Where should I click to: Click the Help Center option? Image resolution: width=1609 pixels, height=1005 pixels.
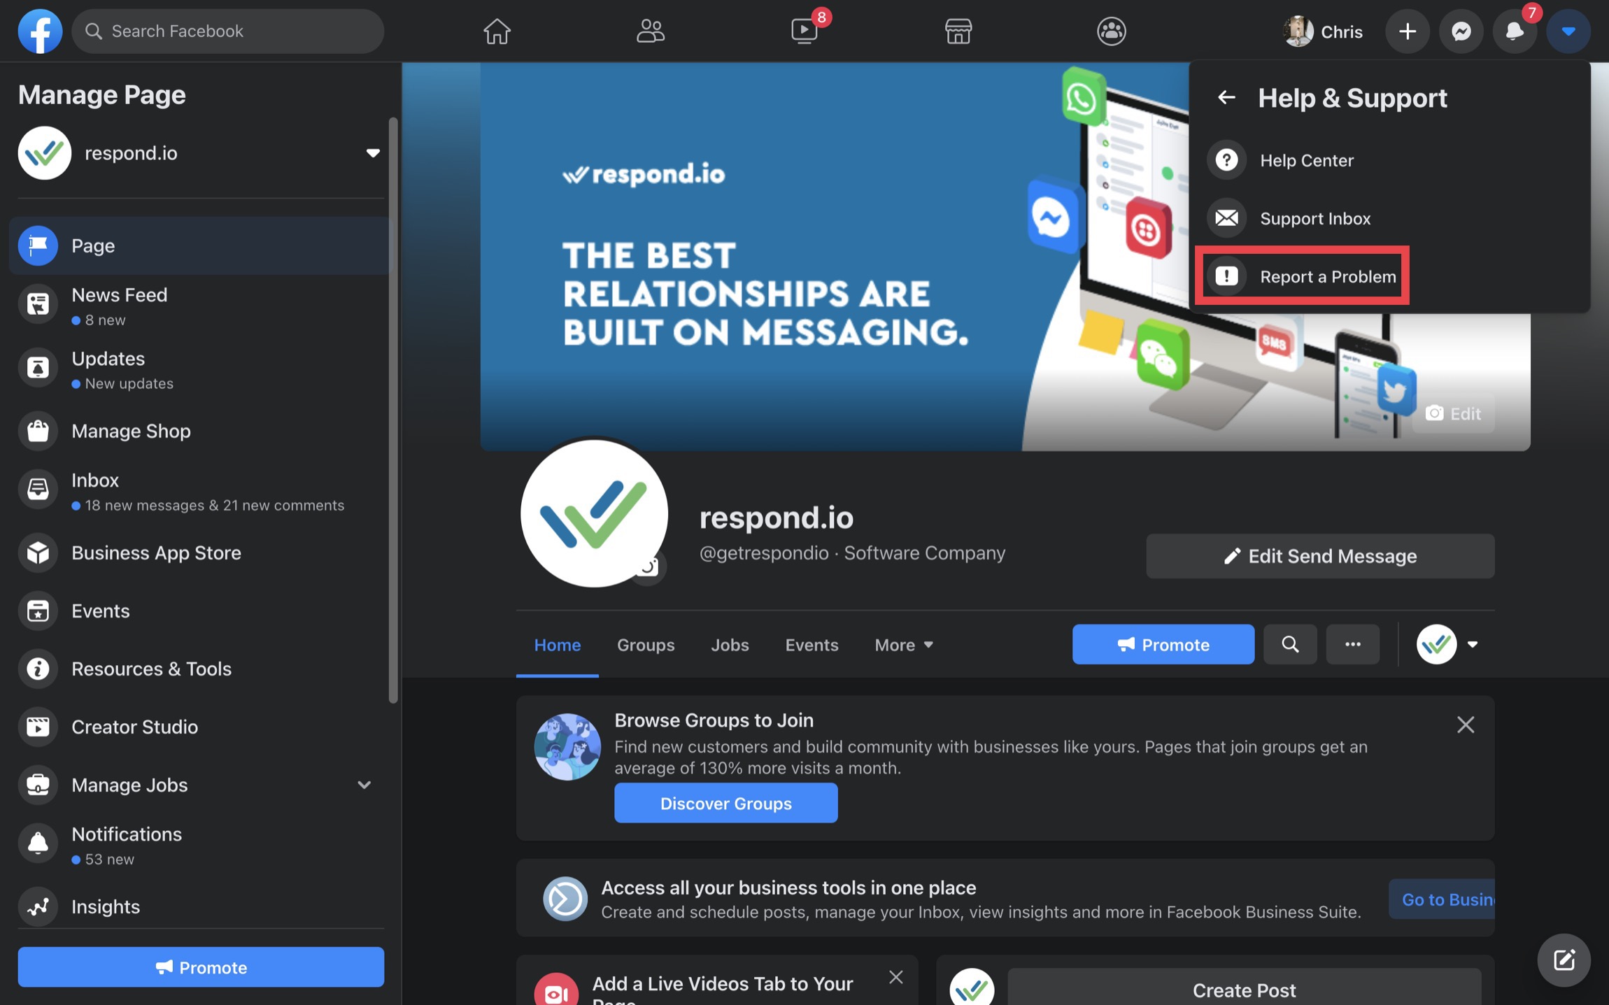click(x=1307, y=161)
